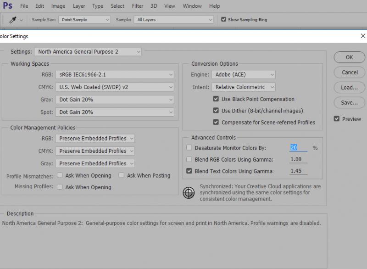Toggle Show Sampling Ring checkbox
The height and width of the screenshot is (269, 367).
(x=223, y=19)
